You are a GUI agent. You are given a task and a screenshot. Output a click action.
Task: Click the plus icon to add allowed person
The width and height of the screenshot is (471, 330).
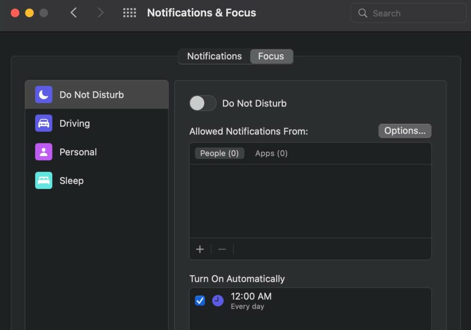point(200,249)
